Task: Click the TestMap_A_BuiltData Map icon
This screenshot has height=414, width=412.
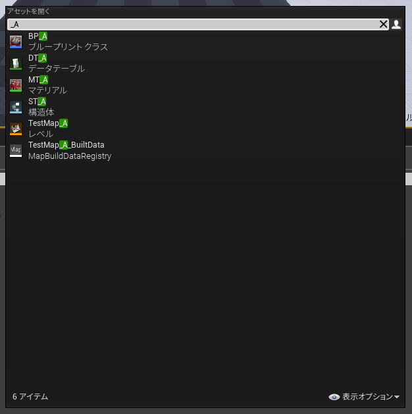Action: coord(16,150)
